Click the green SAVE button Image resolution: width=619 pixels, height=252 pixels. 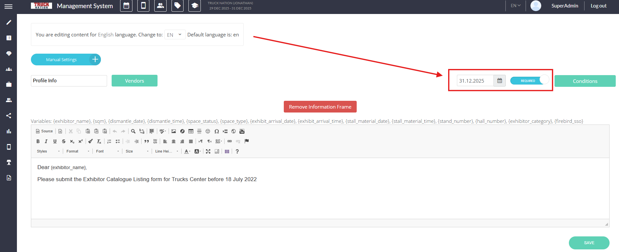[589, 243]
